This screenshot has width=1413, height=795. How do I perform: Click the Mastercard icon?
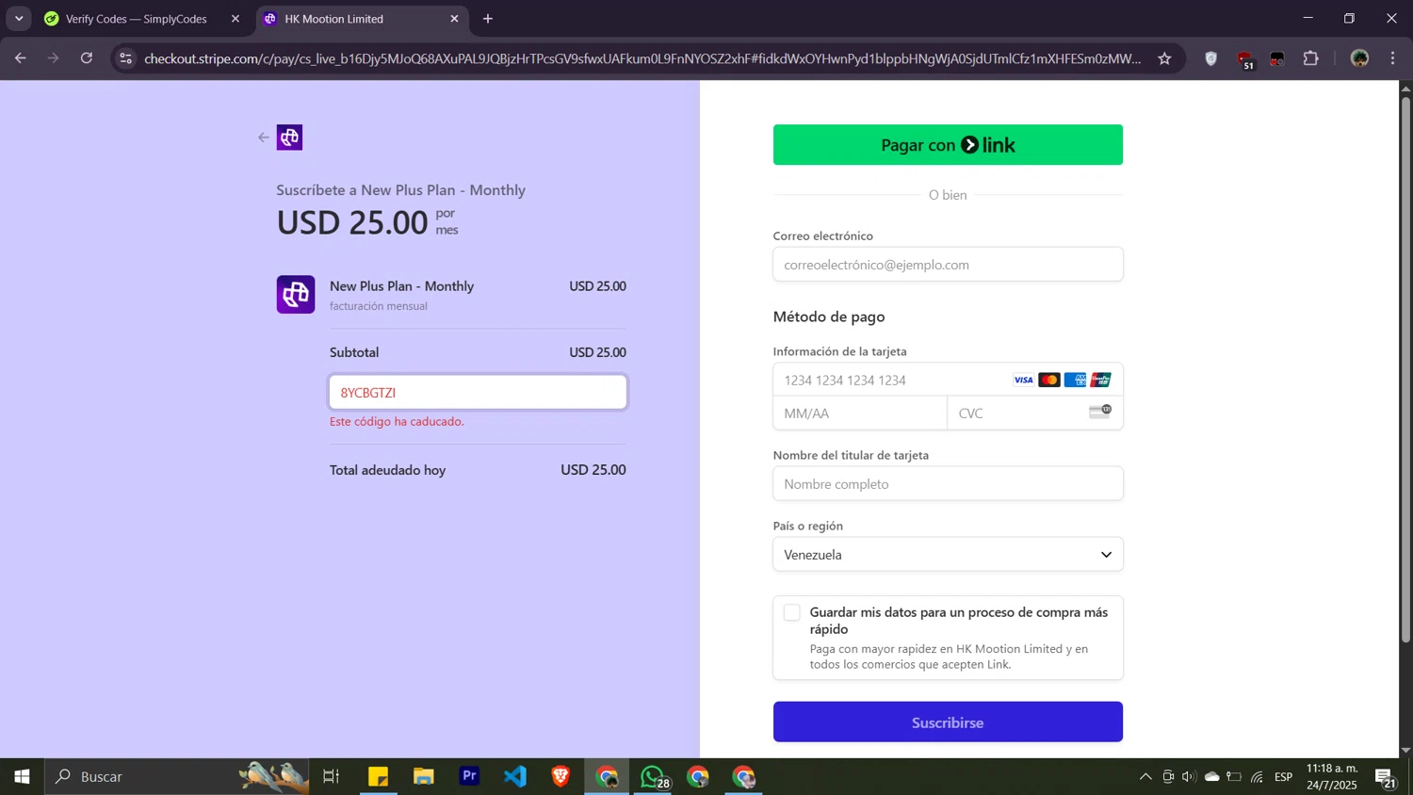[1049, 380]
